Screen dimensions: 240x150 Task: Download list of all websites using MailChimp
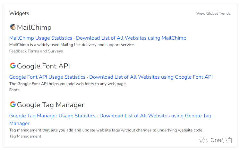click(131, 38)
